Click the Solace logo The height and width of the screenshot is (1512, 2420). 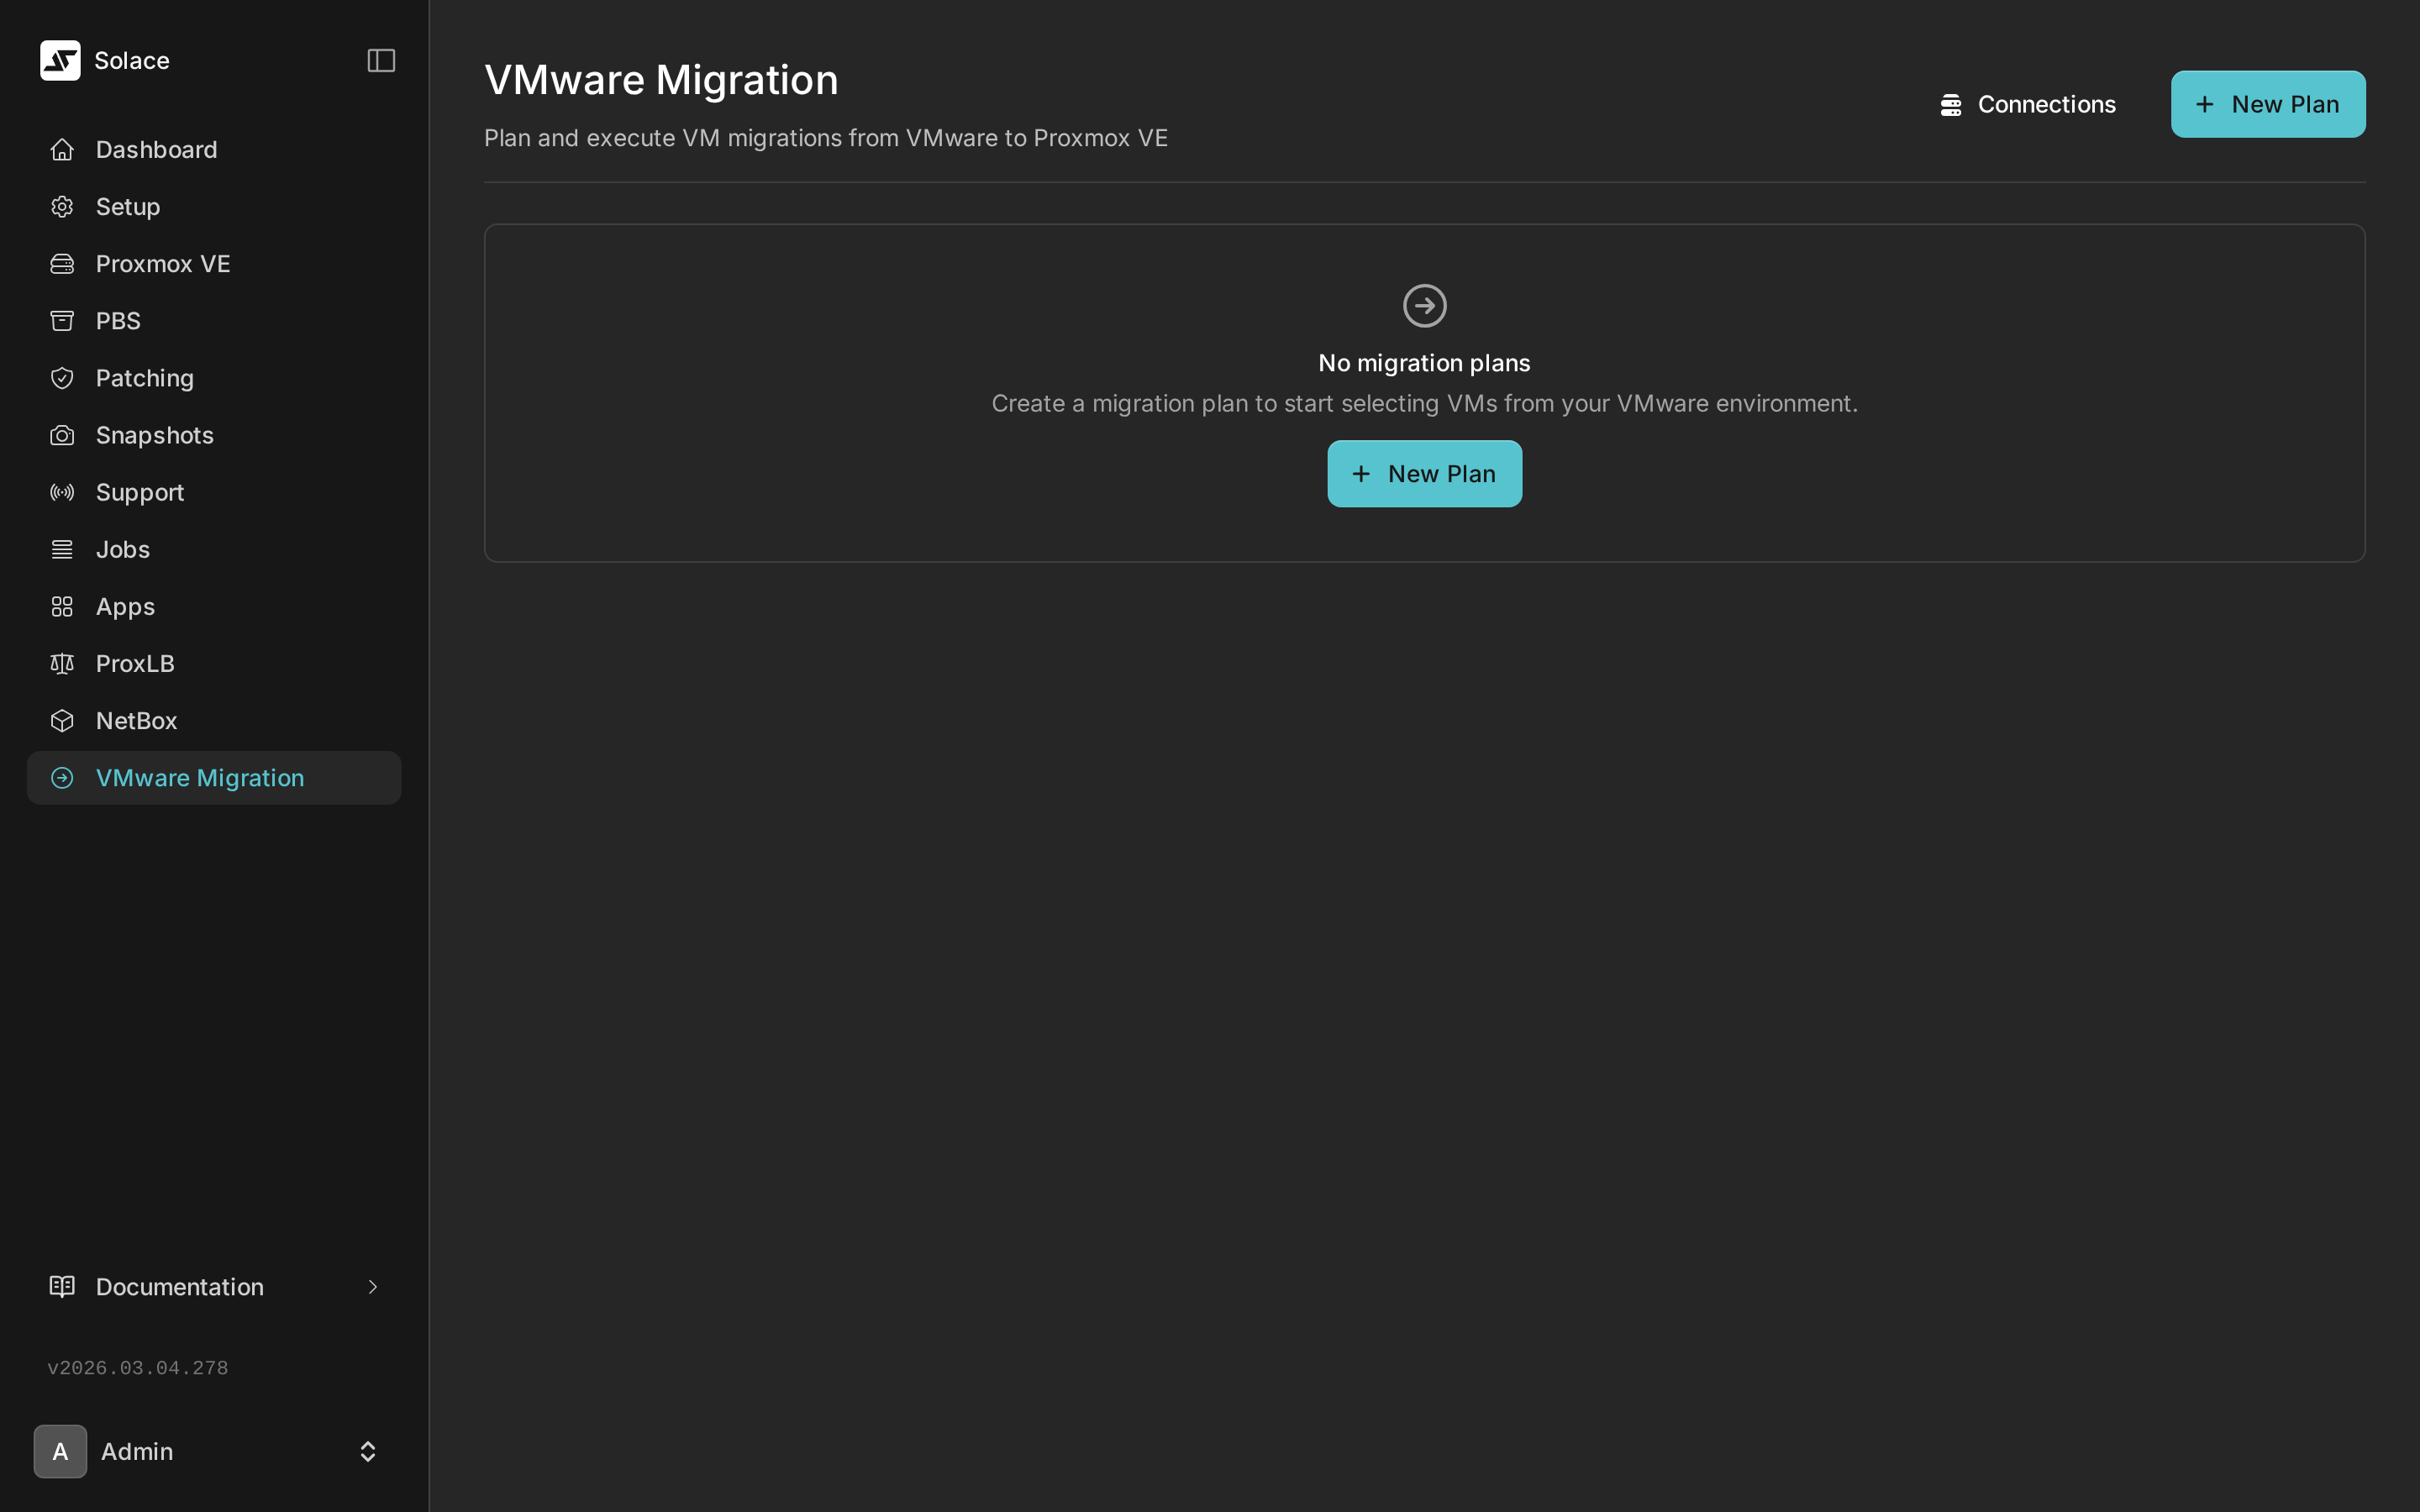tap(60, 60)
